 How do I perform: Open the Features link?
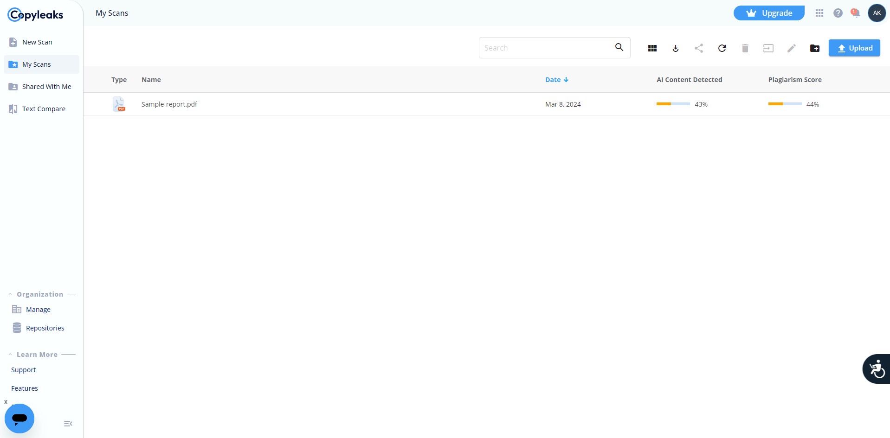(x=25, y=388)
